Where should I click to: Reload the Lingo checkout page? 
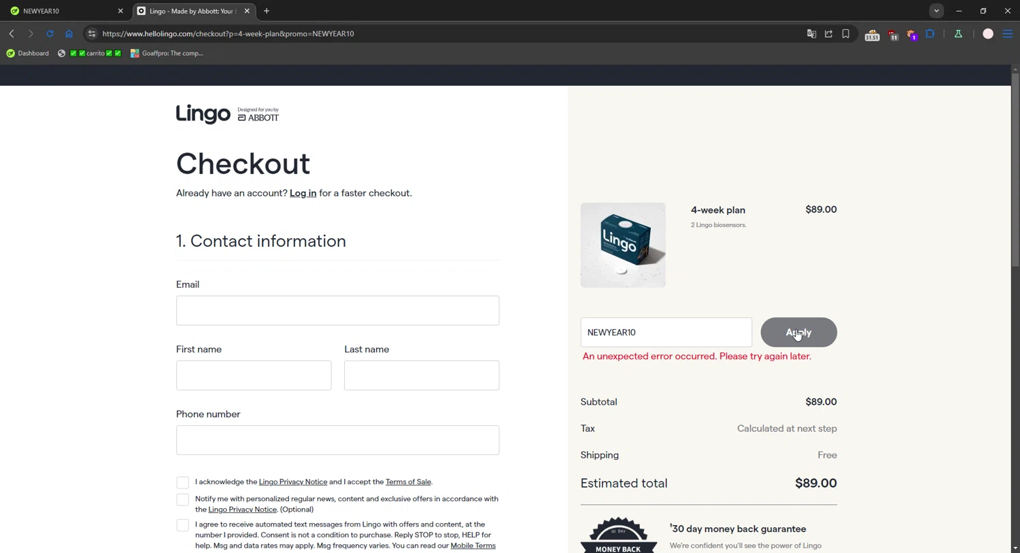(x=50, y=34)
